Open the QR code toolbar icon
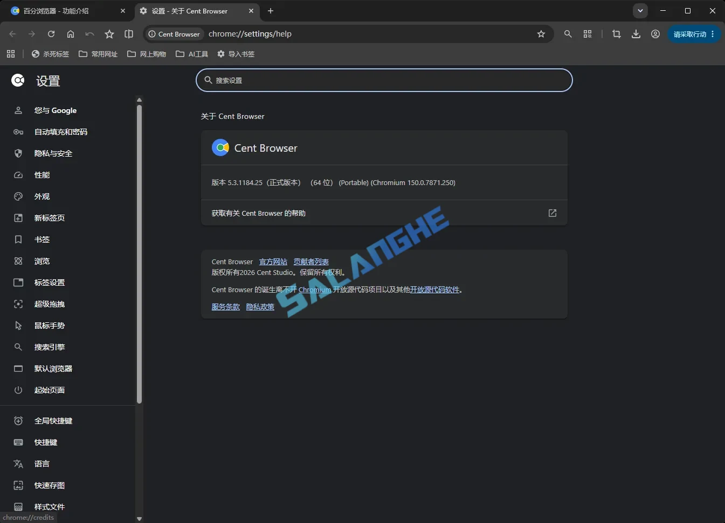 pos(588,34)
